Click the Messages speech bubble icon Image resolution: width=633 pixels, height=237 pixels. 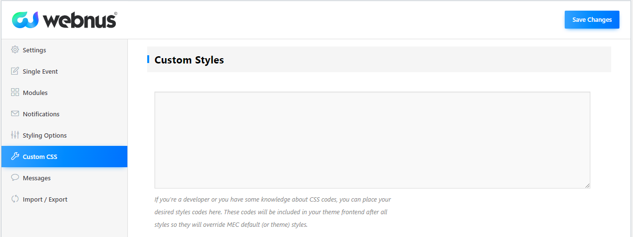(x=15, y=178)
